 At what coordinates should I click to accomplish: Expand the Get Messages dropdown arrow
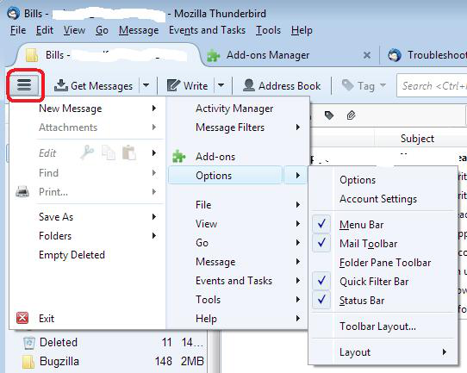click(146, 85)
